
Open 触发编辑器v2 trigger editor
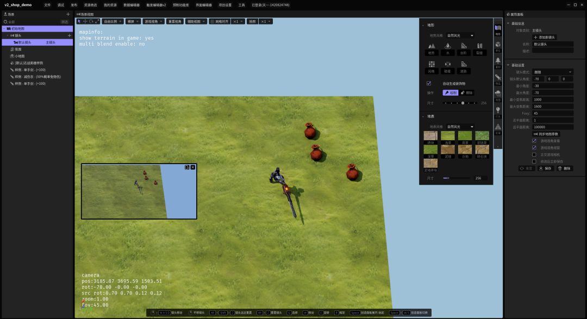[x=156, y=5]
